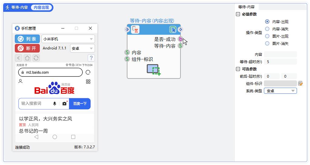
Task: Click the 内容 string input port
Action: 127,52
